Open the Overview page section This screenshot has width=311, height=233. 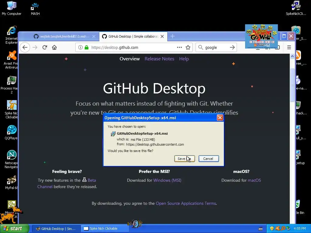(x=129, y=59)
